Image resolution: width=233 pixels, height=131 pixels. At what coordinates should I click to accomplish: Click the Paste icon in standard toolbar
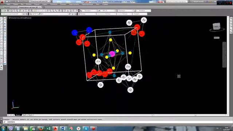tap(29, 11)
